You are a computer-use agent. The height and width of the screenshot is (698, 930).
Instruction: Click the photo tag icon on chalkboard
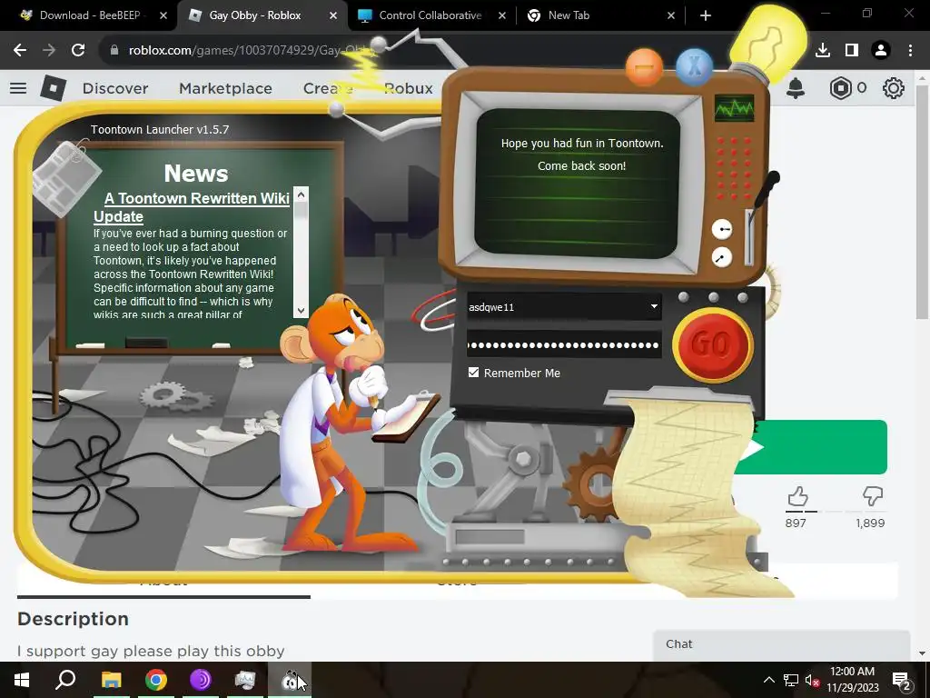(66, 177)
